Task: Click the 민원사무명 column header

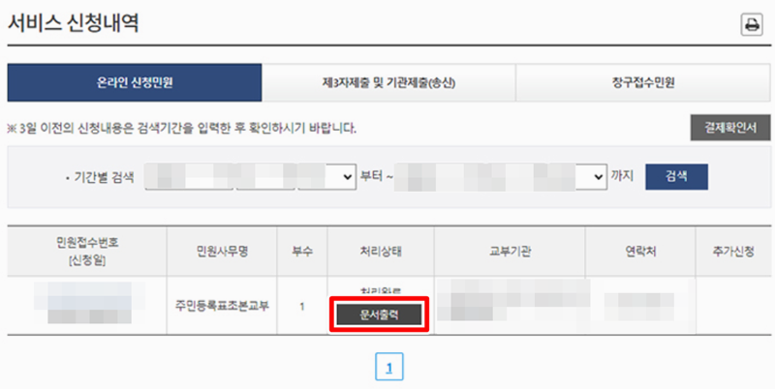Action: pyautogui.click(x=222, y=252)
